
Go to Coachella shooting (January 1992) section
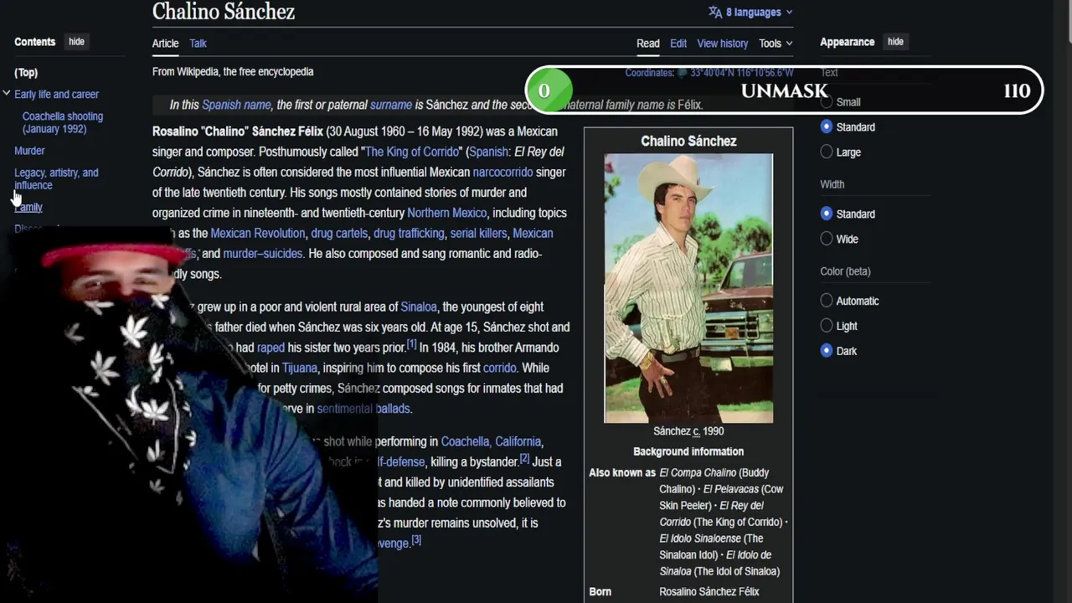click(x=63, y=122)
